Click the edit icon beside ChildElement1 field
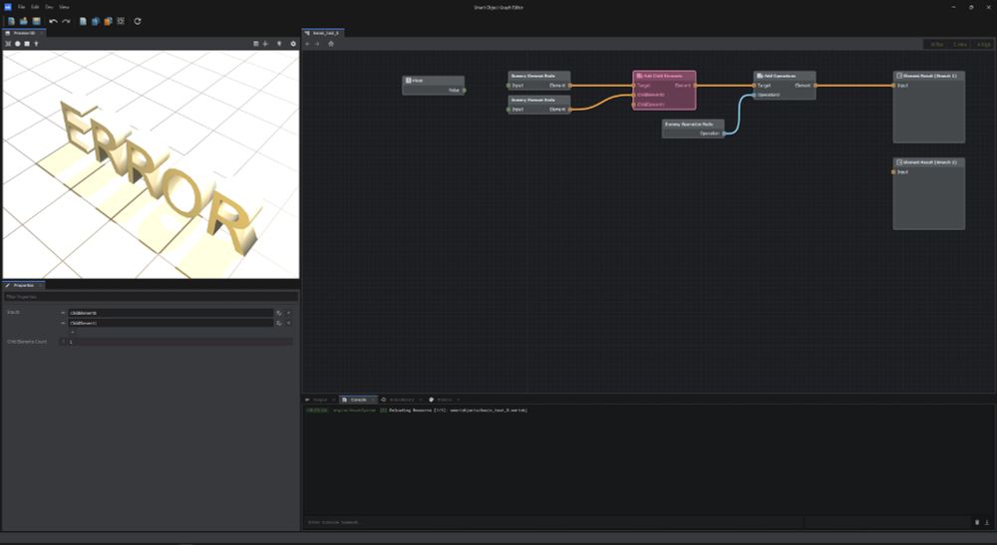 coord(278,324)
